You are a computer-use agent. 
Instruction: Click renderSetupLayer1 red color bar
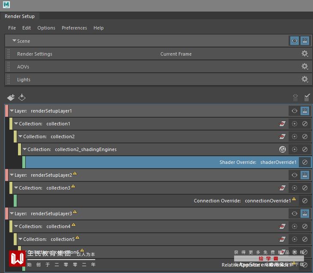[x=6, y=111]
